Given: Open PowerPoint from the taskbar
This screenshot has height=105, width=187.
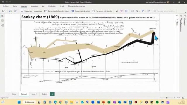Looking at the screenshot, I should pos(103,102).
